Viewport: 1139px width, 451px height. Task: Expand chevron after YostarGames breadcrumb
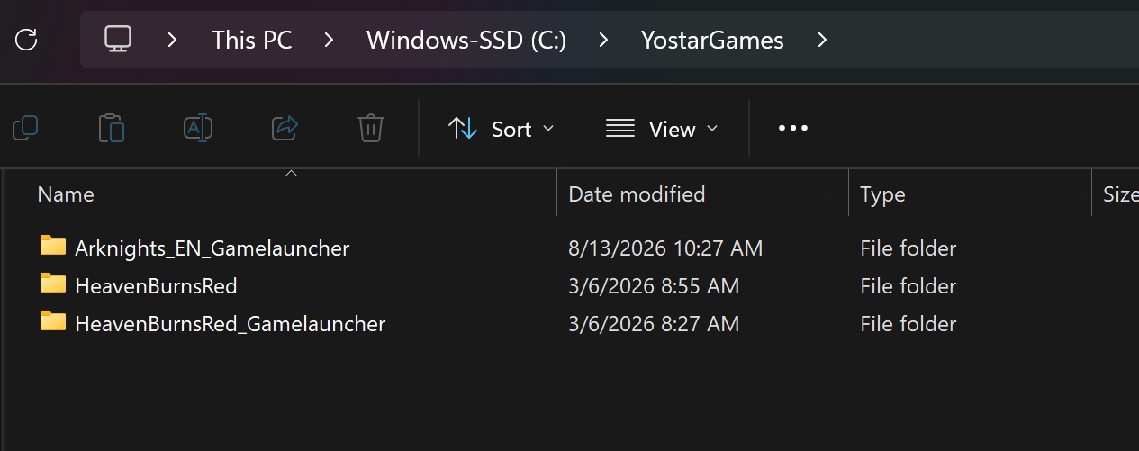point(821,41)
